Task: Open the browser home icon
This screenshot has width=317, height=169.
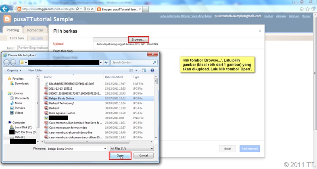Action: pyautogui.click(x=302, y=9)
